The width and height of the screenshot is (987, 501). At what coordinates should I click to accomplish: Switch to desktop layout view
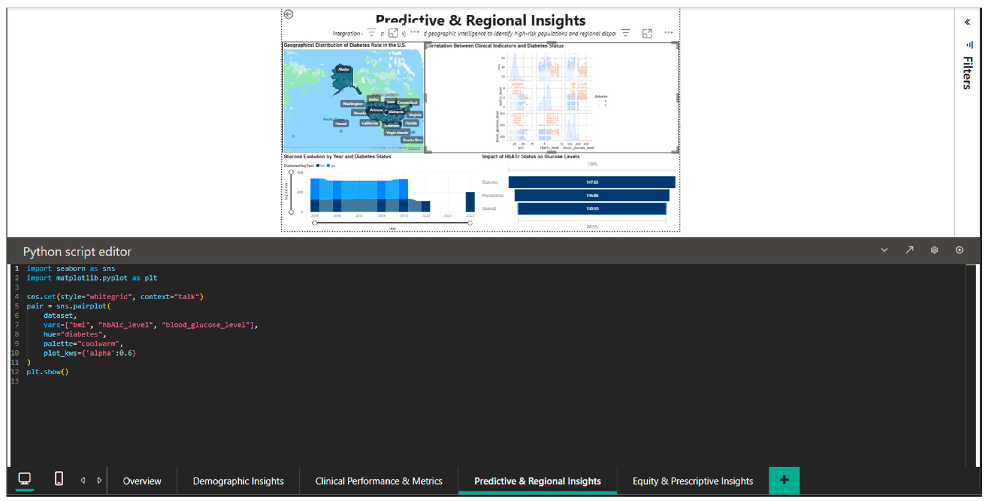25,479
